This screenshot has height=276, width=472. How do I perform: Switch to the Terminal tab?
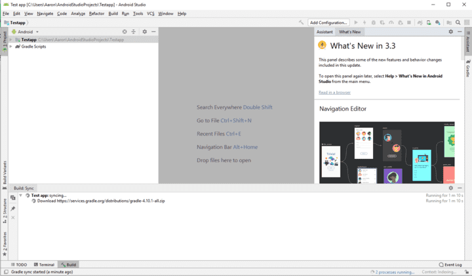(43, 264)
